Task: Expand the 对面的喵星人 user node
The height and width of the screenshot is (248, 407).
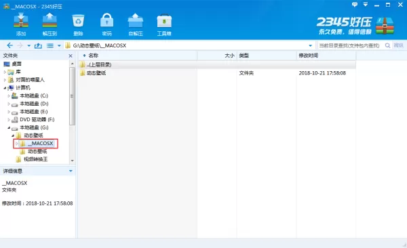Action: pyautogui.click(x=5, y=80)
